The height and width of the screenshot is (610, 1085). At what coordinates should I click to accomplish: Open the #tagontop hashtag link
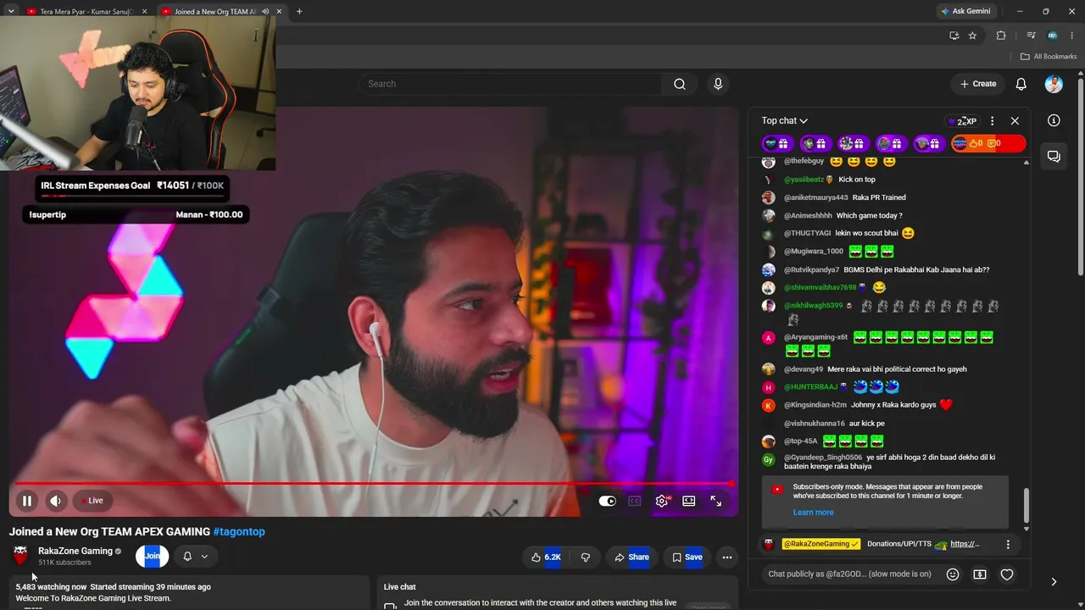pyautogui.click(x=239, y=532)
